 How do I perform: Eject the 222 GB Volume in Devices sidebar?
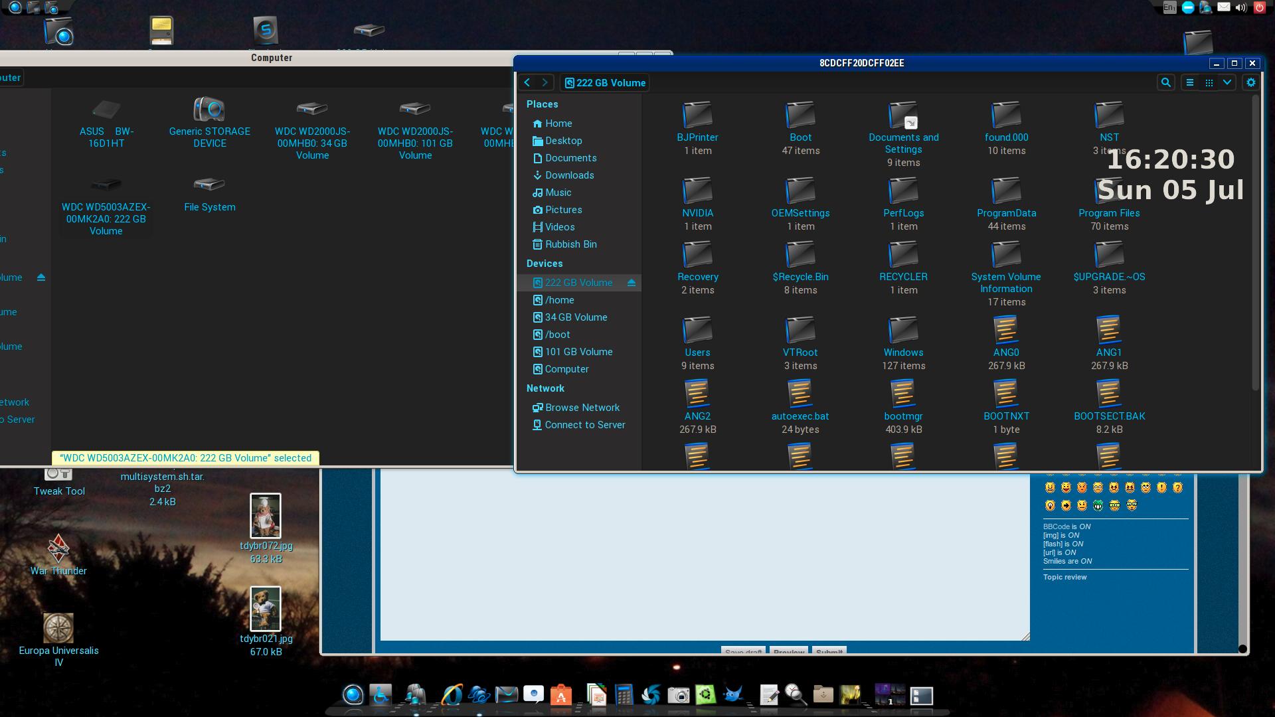tap(632, 283)
